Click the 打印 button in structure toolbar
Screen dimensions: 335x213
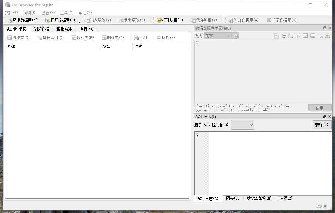(140, 38)
